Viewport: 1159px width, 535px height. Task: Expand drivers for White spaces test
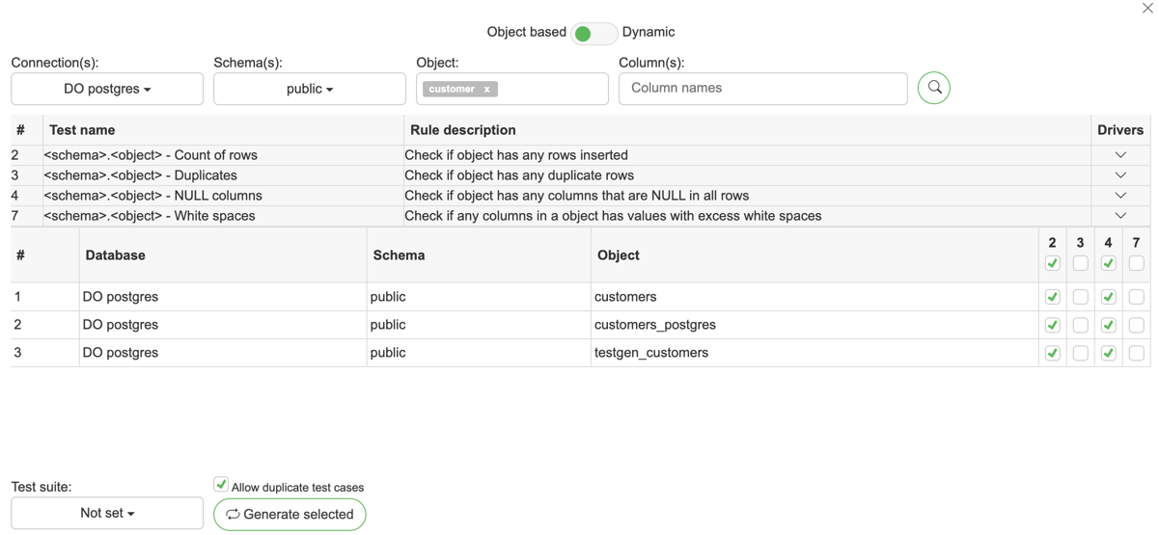[1119, 216]
